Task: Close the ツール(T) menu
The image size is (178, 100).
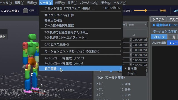Action: coord(46,3)
